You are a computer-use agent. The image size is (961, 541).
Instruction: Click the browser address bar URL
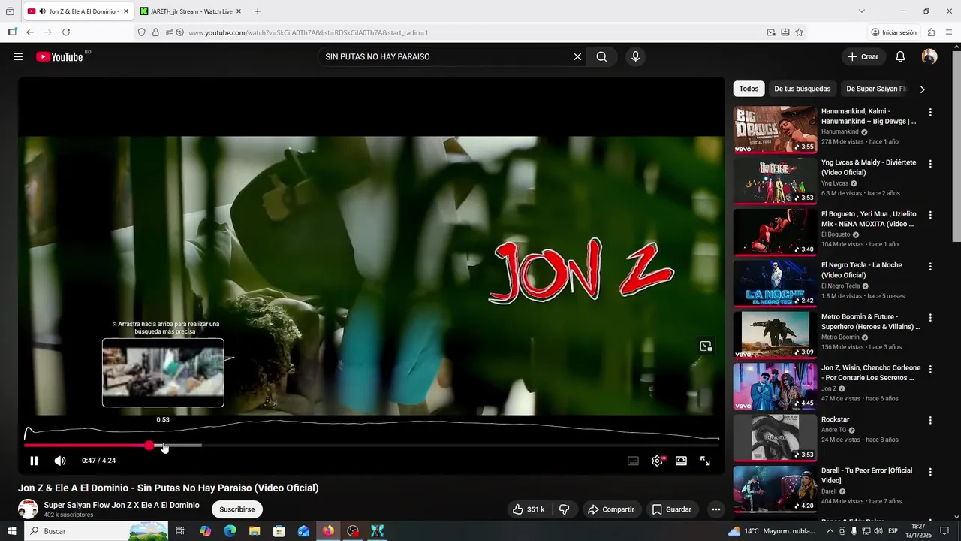pos(308,32)
